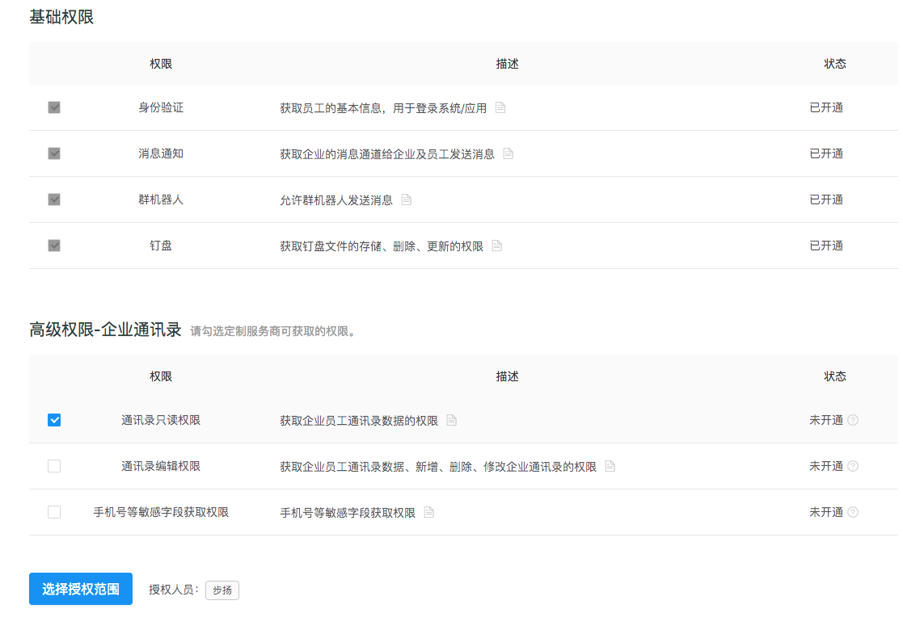Click the disabled checkbox beside 钉盘
The image size is (903, 630).
[x=53, y=246]
